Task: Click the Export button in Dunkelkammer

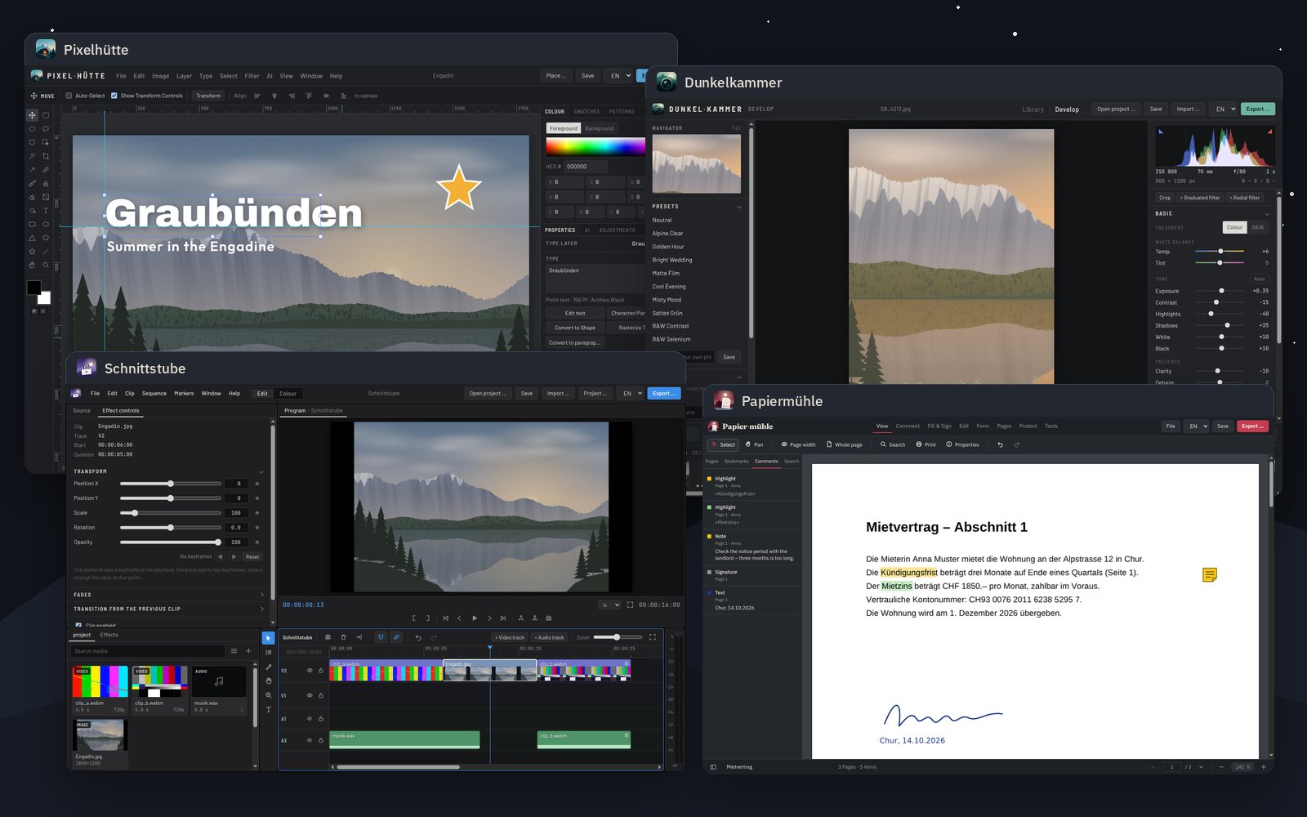Action: [1258, 109]
